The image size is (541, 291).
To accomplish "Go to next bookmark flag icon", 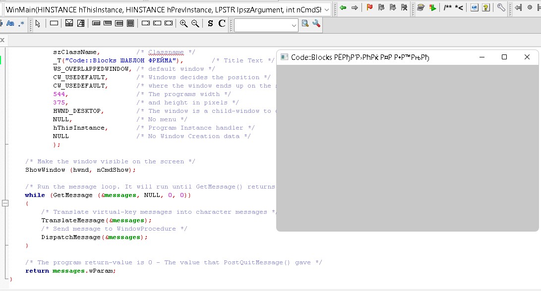I will tap(393, 7).
